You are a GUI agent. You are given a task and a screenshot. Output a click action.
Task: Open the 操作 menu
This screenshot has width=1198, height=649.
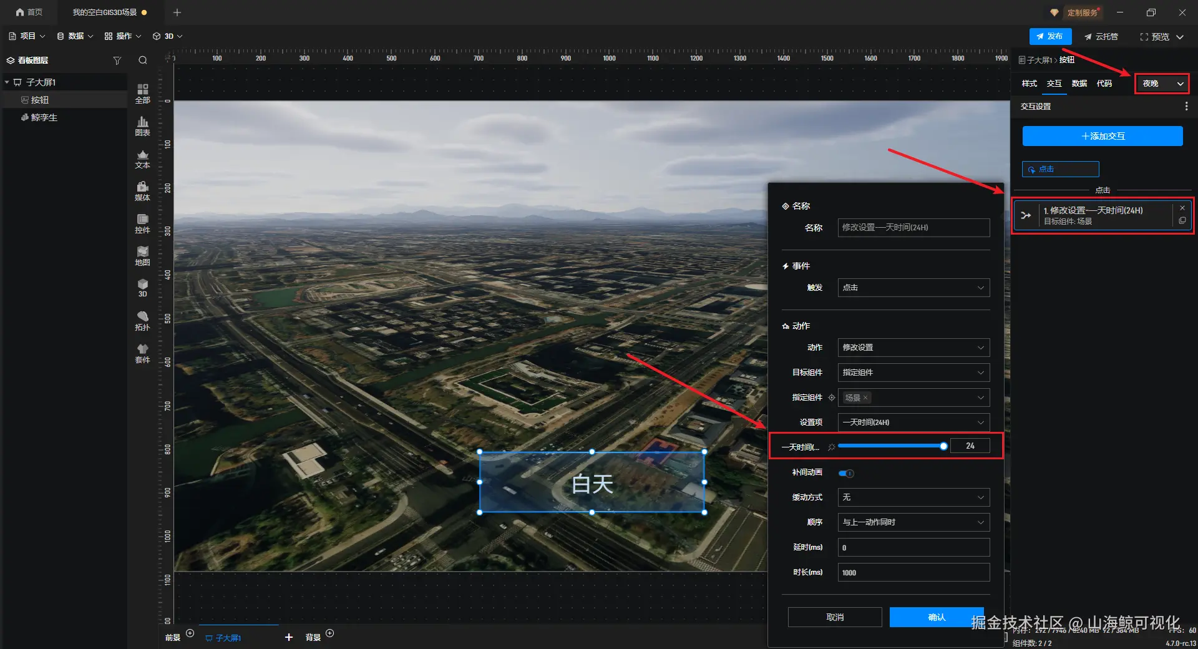[123, 36]
